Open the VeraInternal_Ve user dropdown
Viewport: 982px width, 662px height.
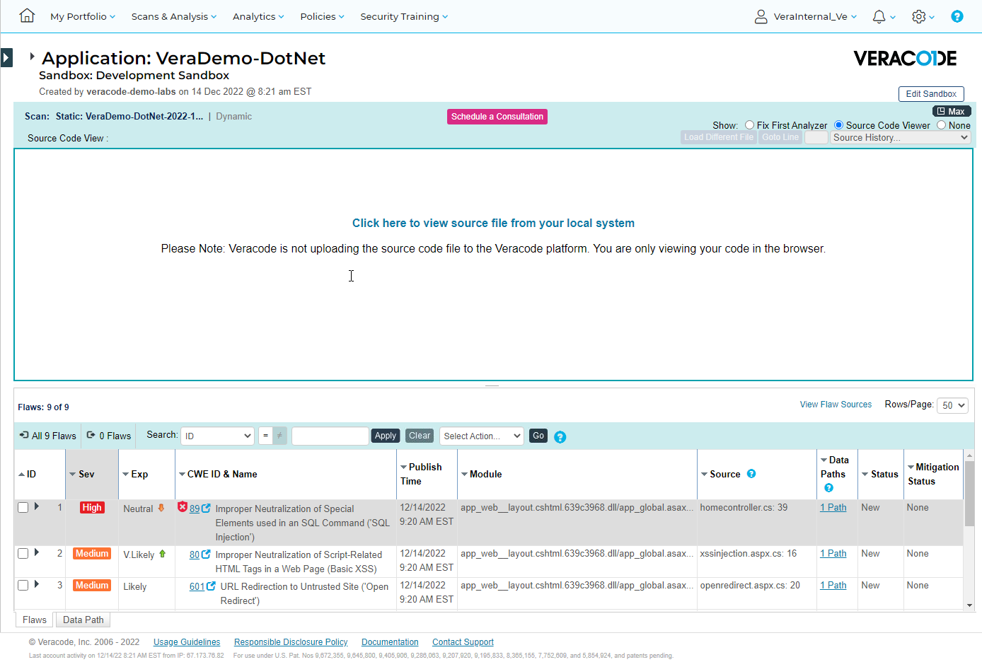coord(814,16)
